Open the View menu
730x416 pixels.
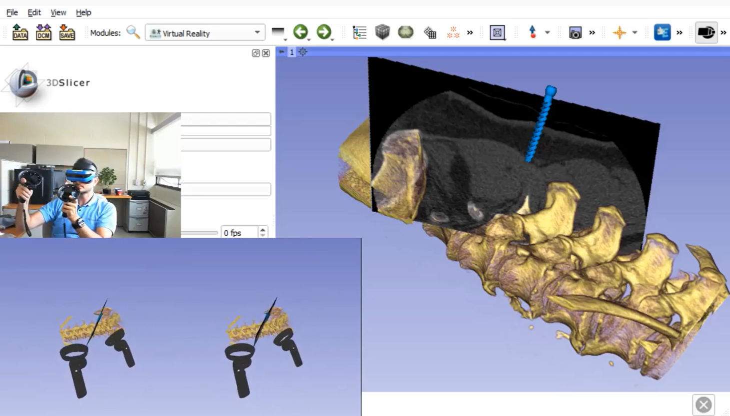click(58, 12)
